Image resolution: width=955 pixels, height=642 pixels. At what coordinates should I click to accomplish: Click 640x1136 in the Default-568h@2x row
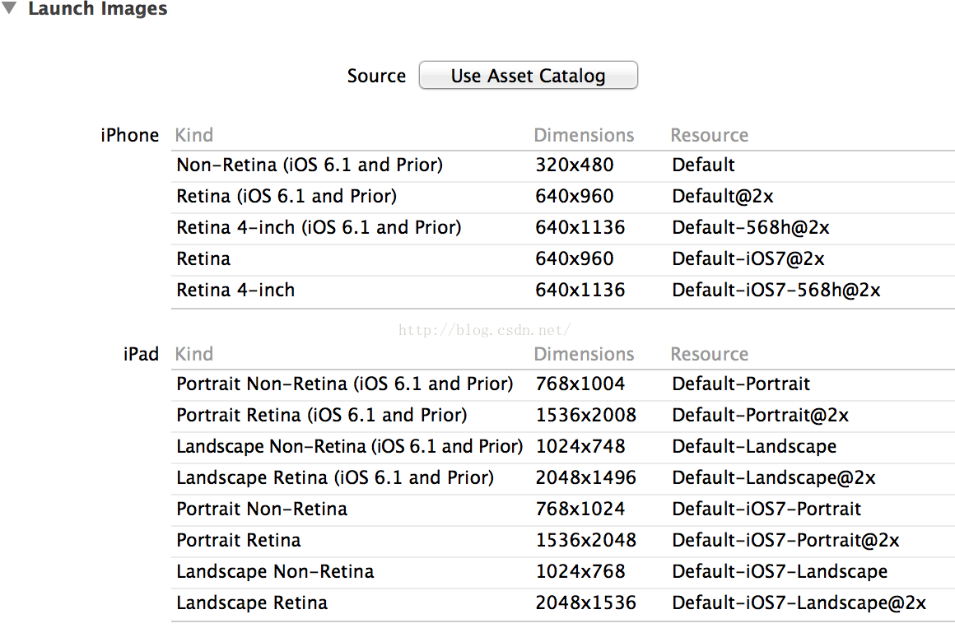(x=580, y=227)
